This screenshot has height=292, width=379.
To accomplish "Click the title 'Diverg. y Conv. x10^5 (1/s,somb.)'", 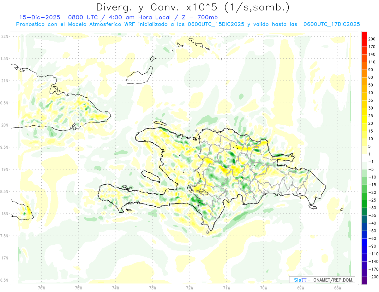I will pos(193,7).
